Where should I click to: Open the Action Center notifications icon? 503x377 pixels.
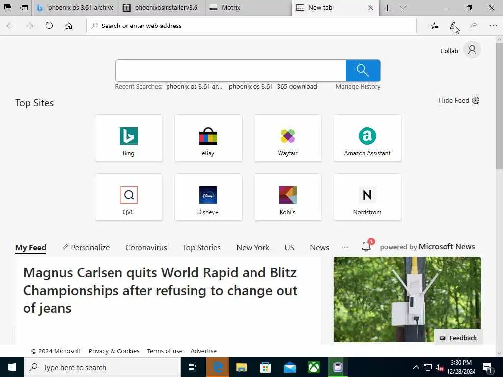487,368
